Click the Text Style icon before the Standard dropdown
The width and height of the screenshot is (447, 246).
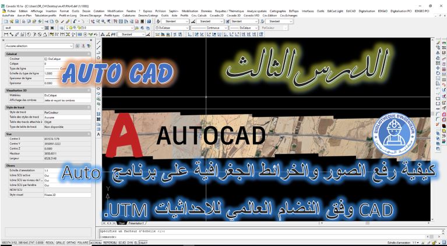(158, 22)
